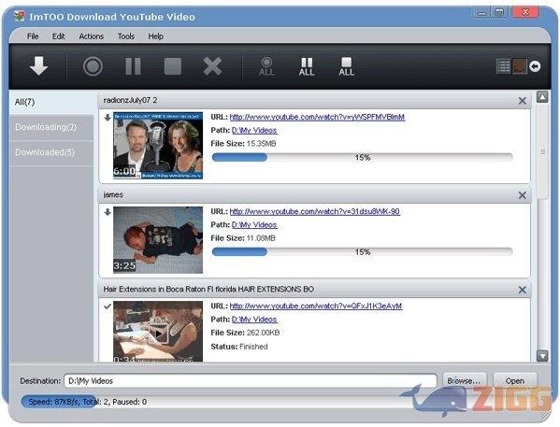Remove the james task
Image resolution: width=560 pixels, height=427 pixels.
point(523,195)
